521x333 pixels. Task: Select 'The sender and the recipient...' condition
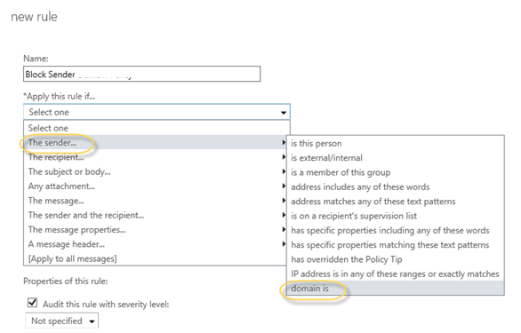coord(155,215)
